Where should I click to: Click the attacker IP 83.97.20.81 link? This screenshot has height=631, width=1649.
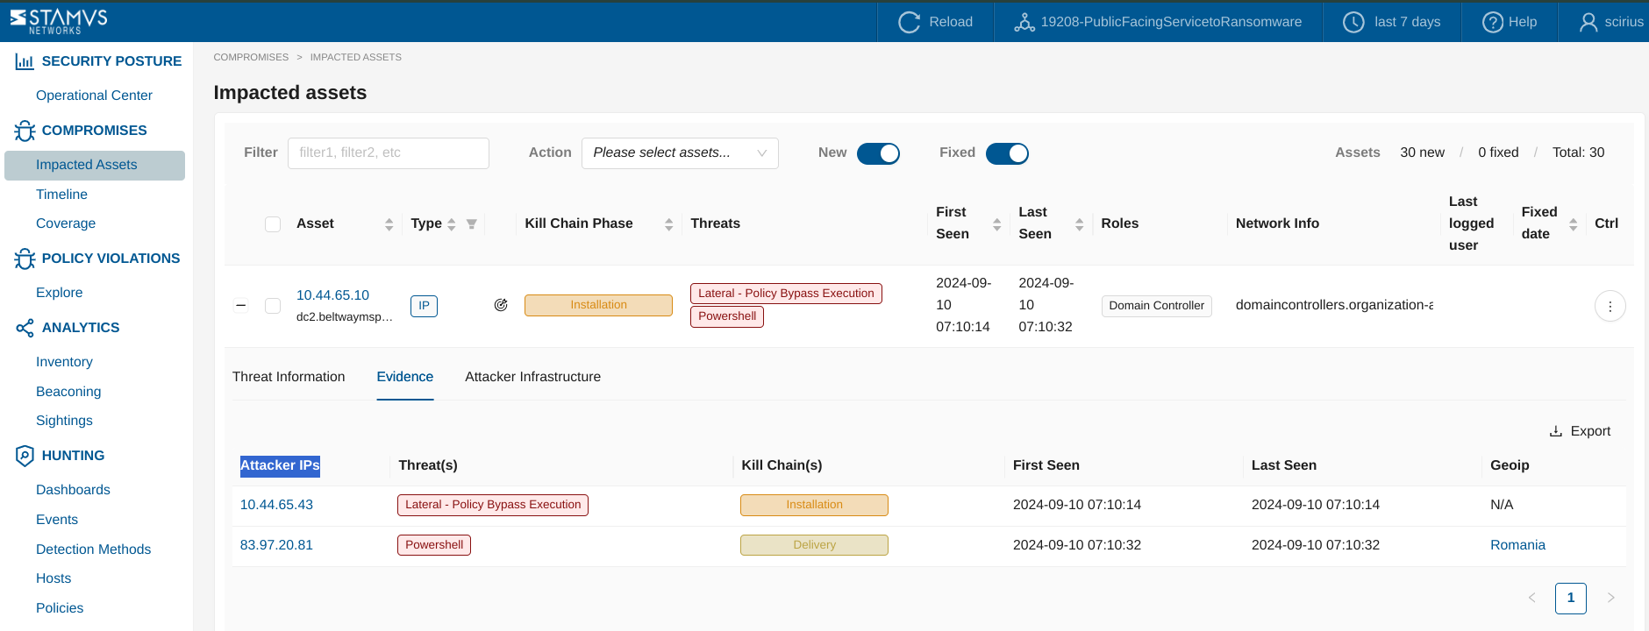[x=276, y=545]
